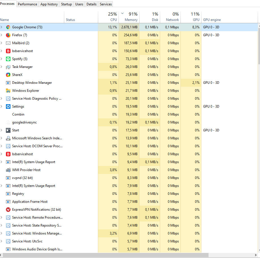Click the horizontal scrollbar right arrow
Viewport: 260px width, 260px height.
coord(255,255)
